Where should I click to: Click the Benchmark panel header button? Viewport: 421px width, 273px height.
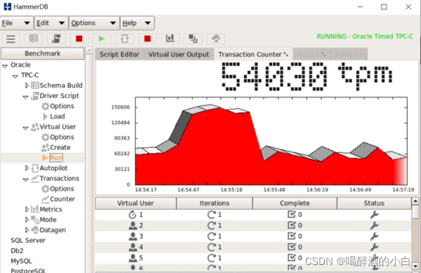pyautogui.click(x=43, y=53)
